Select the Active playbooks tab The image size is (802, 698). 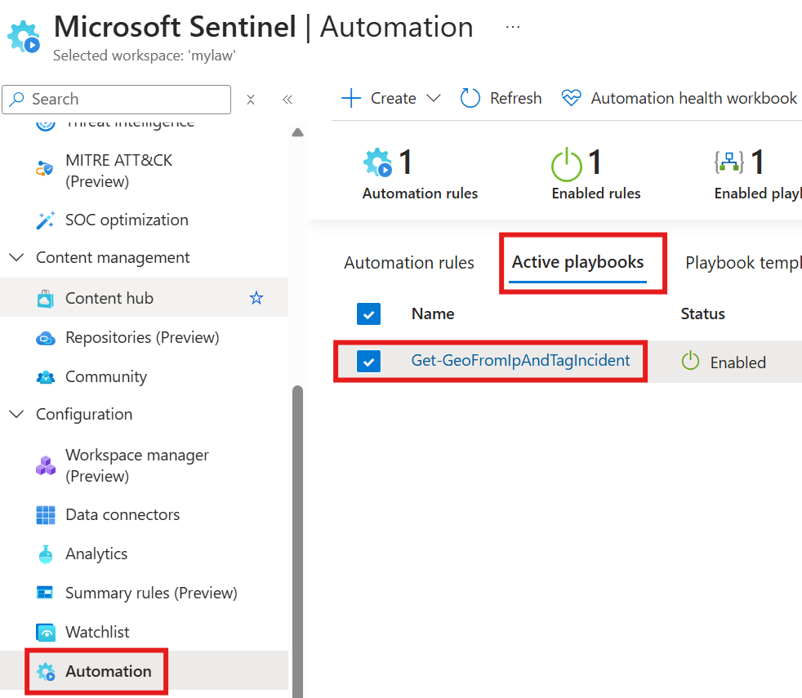point(577,262)
